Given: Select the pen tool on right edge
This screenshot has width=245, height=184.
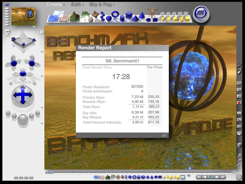Looking at the screenshot, I should [x=239, y=65].
